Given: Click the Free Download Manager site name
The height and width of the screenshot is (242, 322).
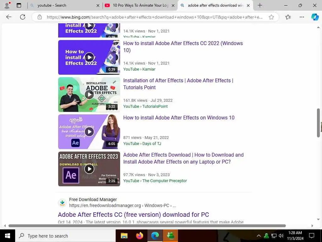Looking at the screenshot, I should click(x=93, y=199).
